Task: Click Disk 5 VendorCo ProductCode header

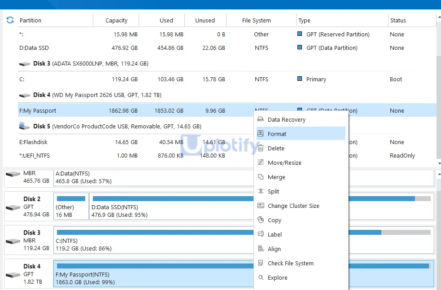Action: pyautogui.click(x=117, y=127)
